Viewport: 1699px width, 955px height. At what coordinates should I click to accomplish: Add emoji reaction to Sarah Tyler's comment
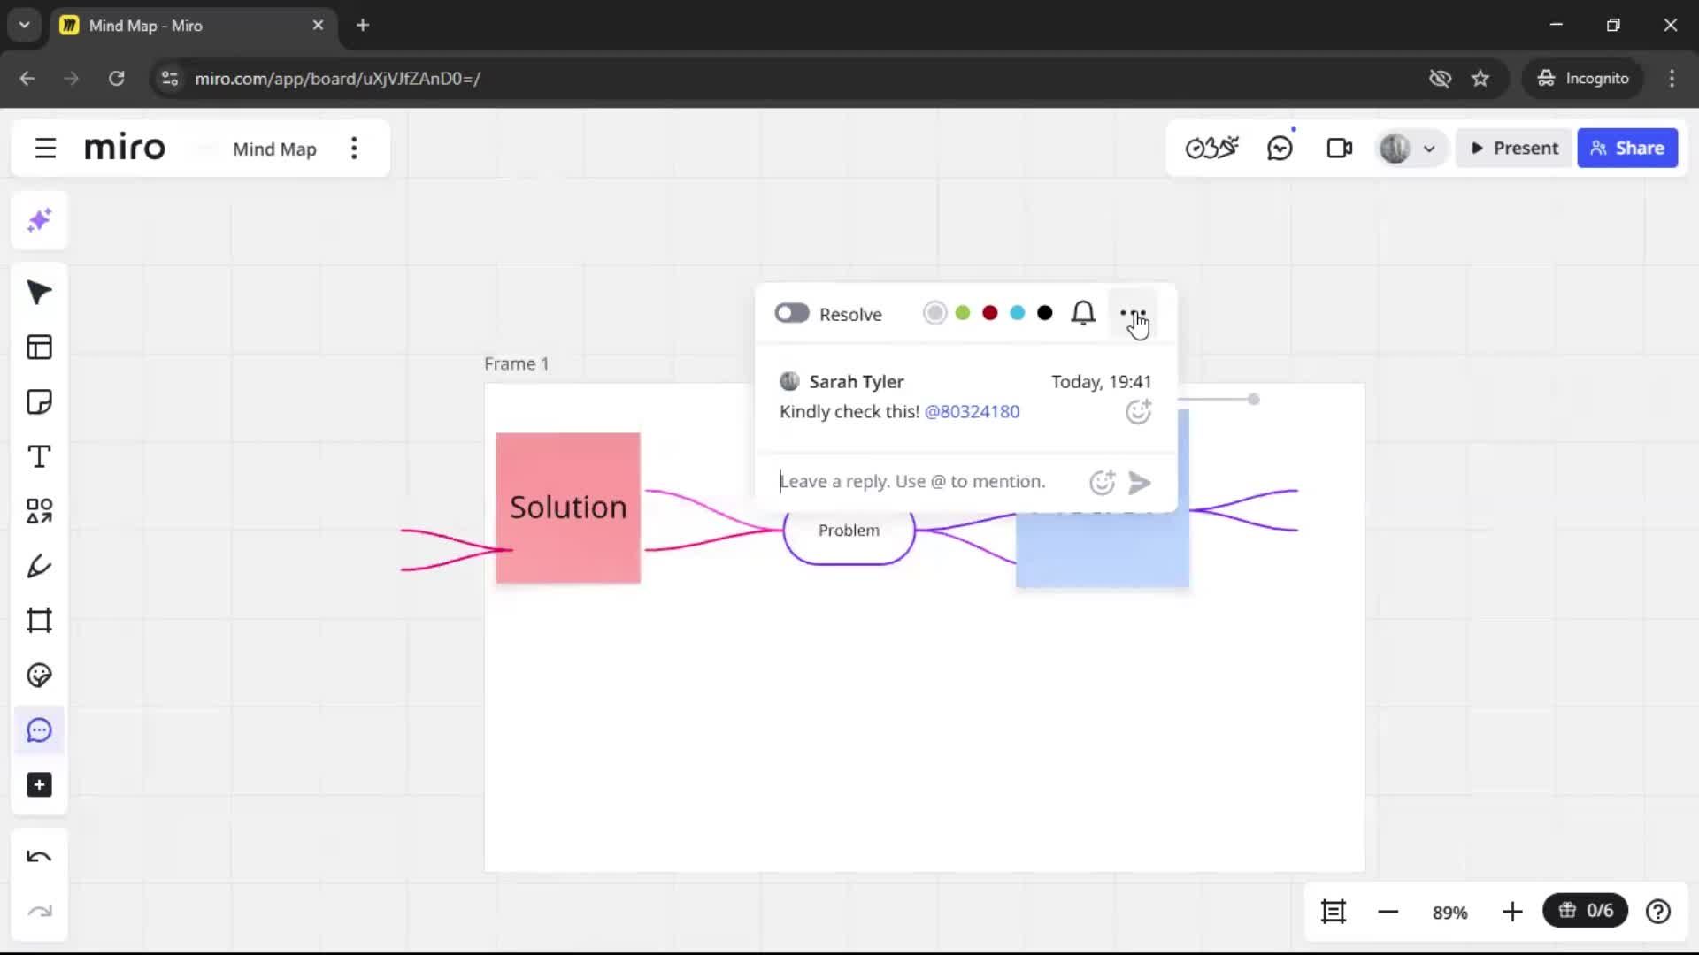point(1138,411)
